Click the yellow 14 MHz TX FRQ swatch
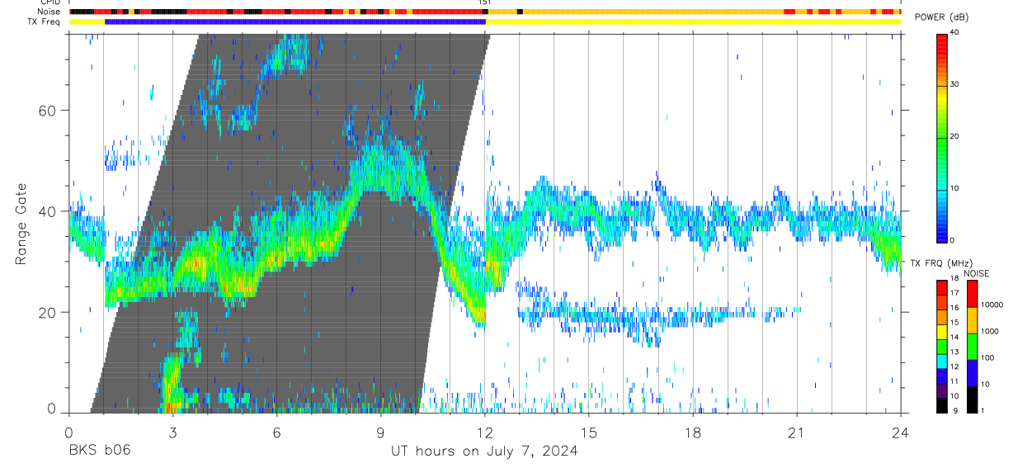Image resolution: width=1013 pixels, height=468 pixels. [942, 332]
